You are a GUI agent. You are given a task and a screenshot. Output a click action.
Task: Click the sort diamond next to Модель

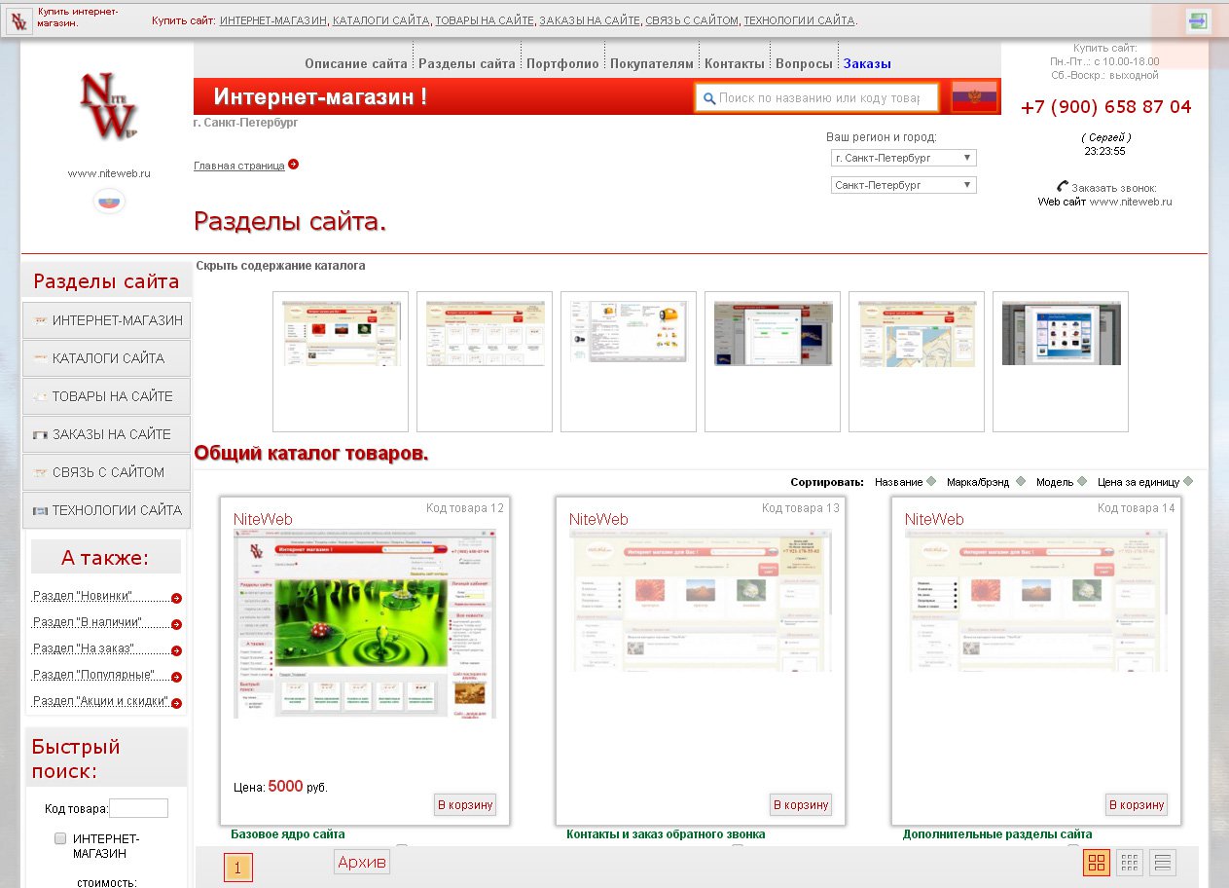[1082, 482]
